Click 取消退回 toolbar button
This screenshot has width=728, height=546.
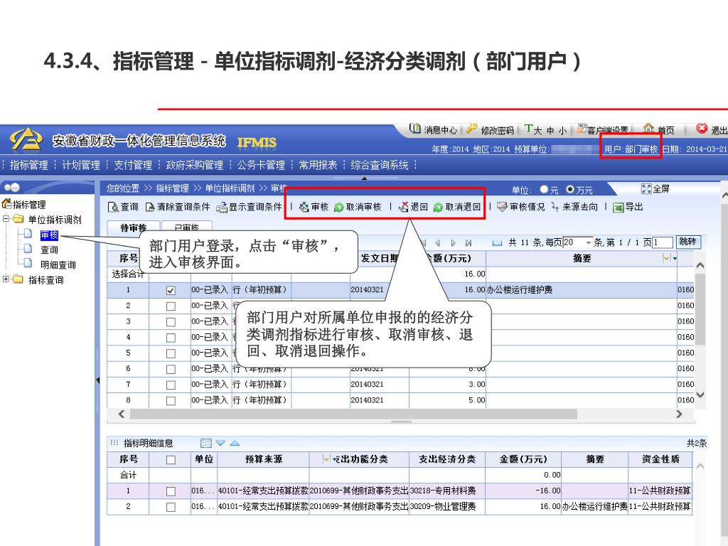tap(457, 207)
